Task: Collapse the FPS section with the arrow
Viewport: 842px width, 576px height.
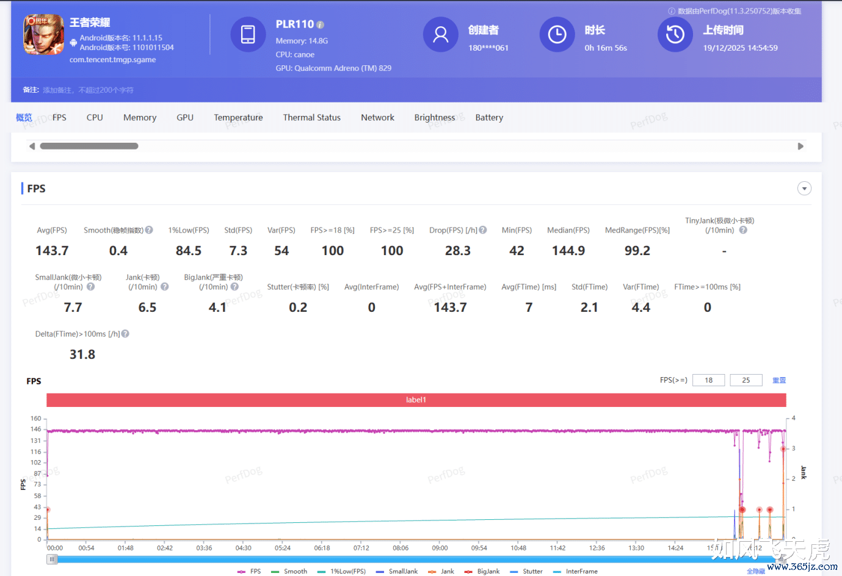Action: (x=804, y=189)
